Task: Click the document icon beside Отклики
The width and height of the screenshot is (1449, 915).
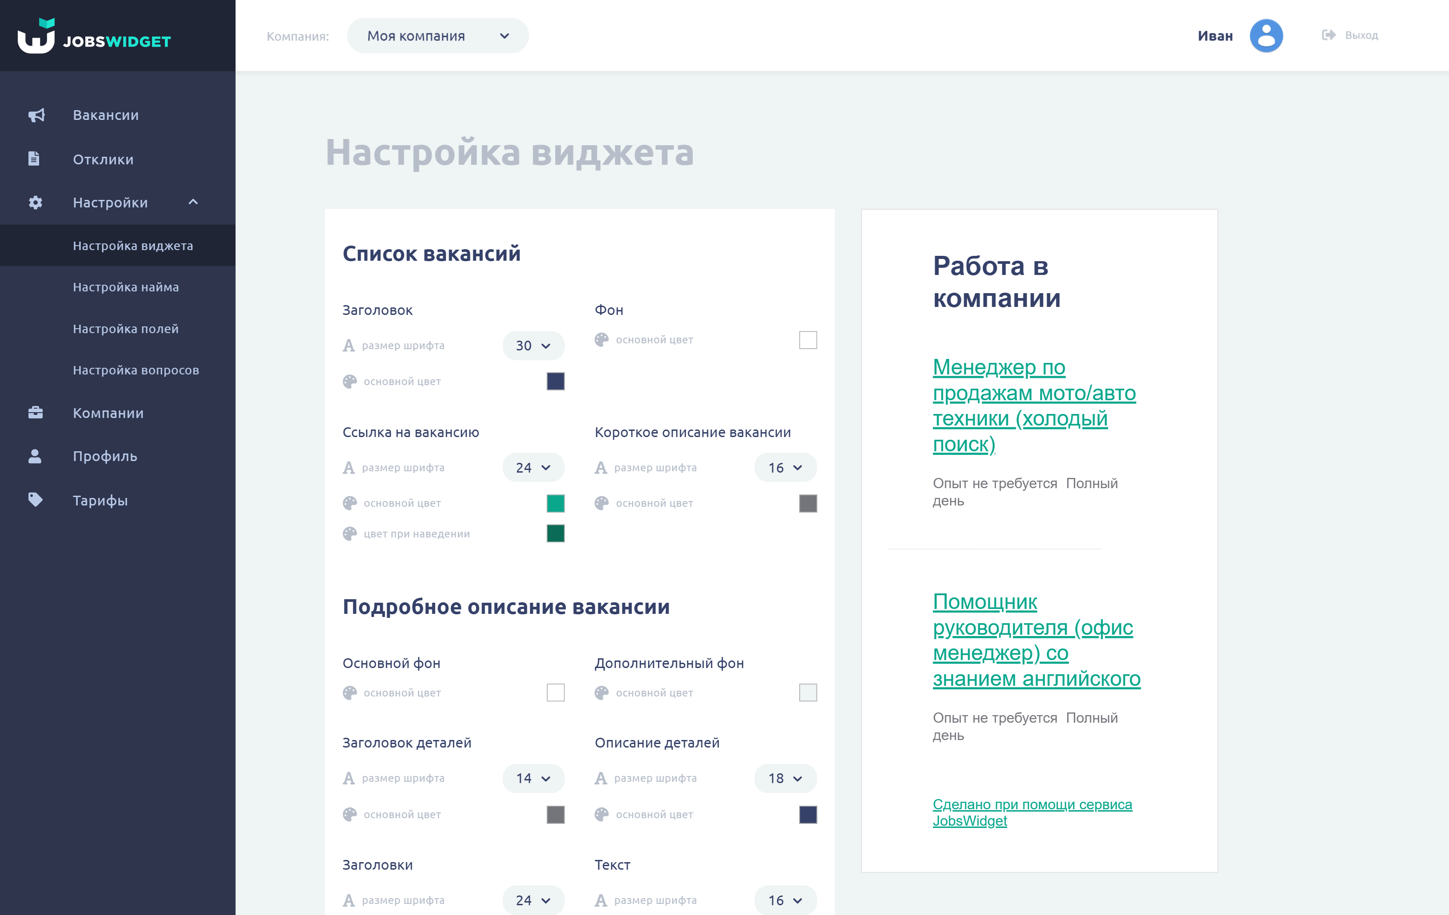Action: click(x=34, y=159)
